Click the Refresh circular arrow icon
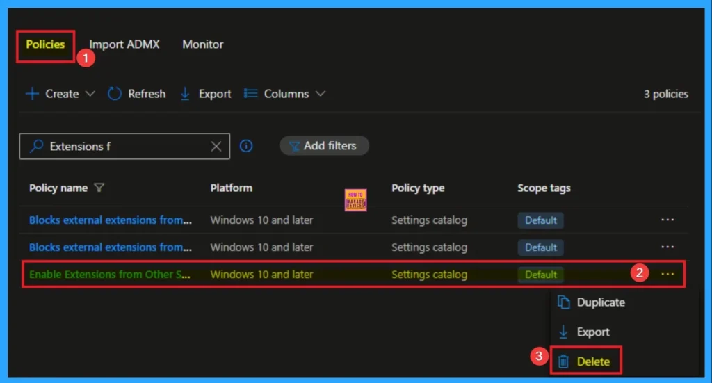Viewport: 712px width, 383px height. click(115, 94)
